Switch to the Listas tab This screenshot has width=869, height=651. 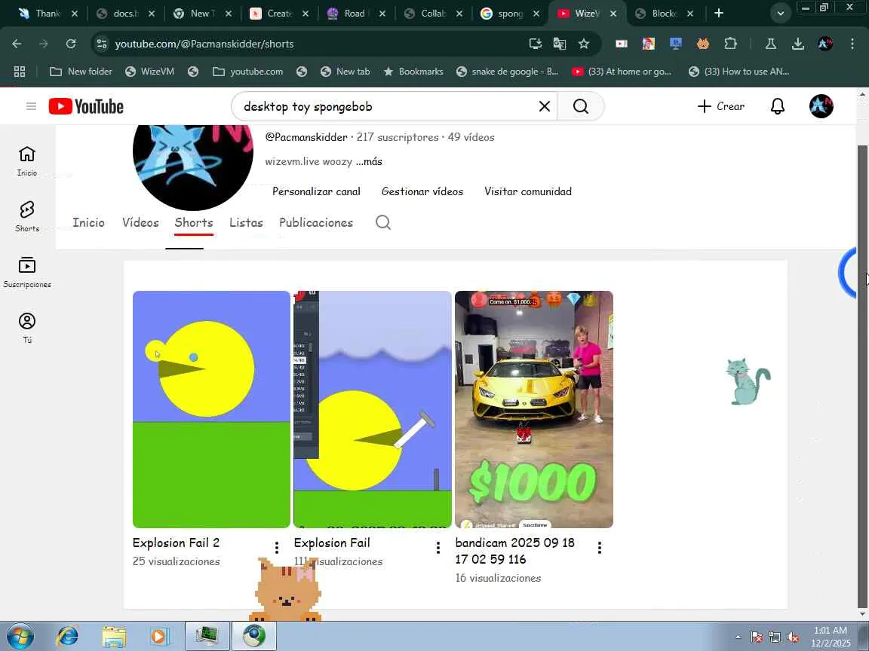246,222
